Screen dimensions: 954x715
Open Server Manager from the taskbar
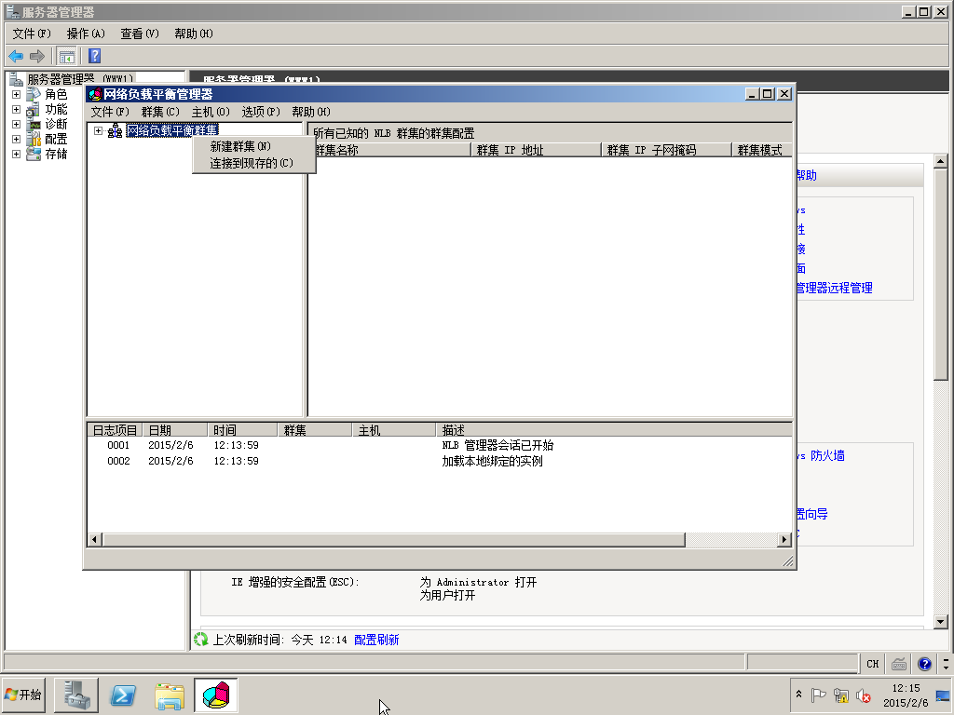click(x=76, y=695)
